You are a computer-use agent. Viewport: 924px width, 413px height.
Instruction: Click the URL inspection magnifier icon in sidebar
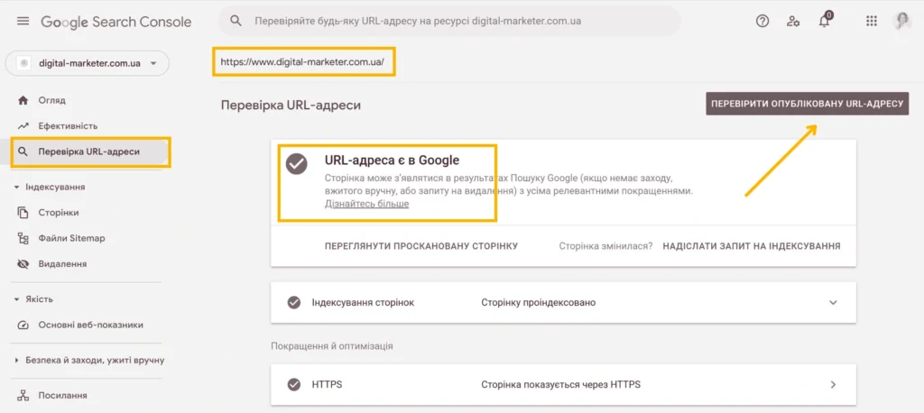[x=23, y=151]
